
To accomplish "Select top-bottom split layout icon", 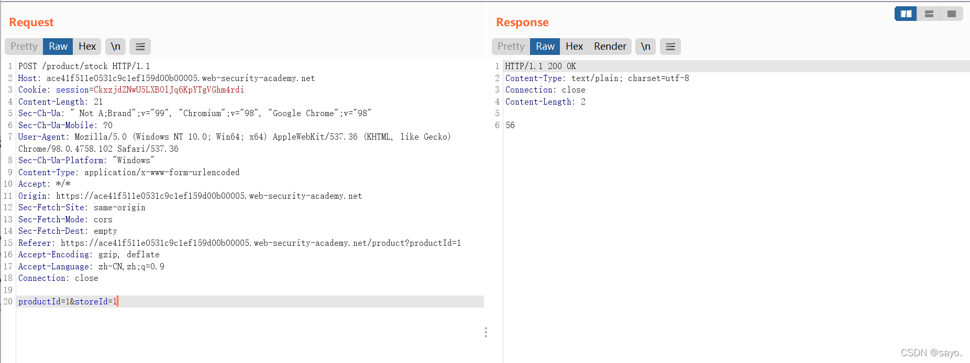I will point(929,14).
